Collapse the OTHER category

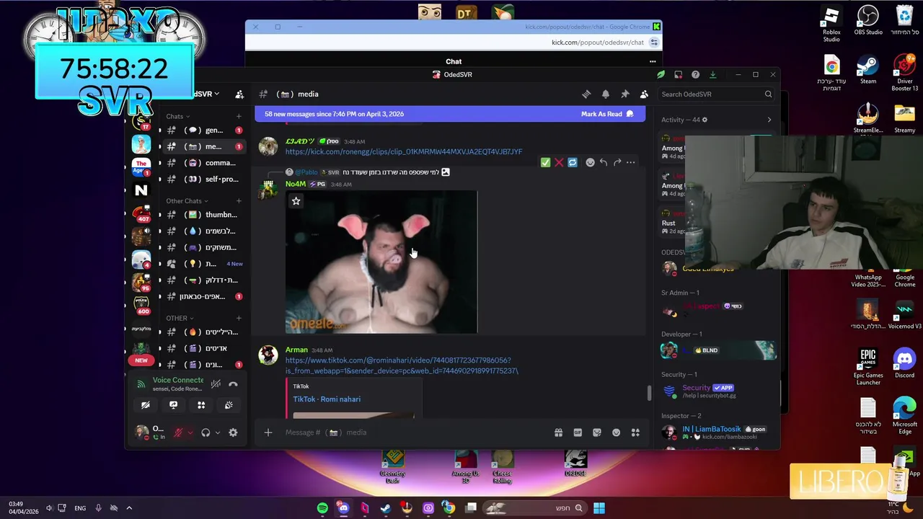point(179,318)
